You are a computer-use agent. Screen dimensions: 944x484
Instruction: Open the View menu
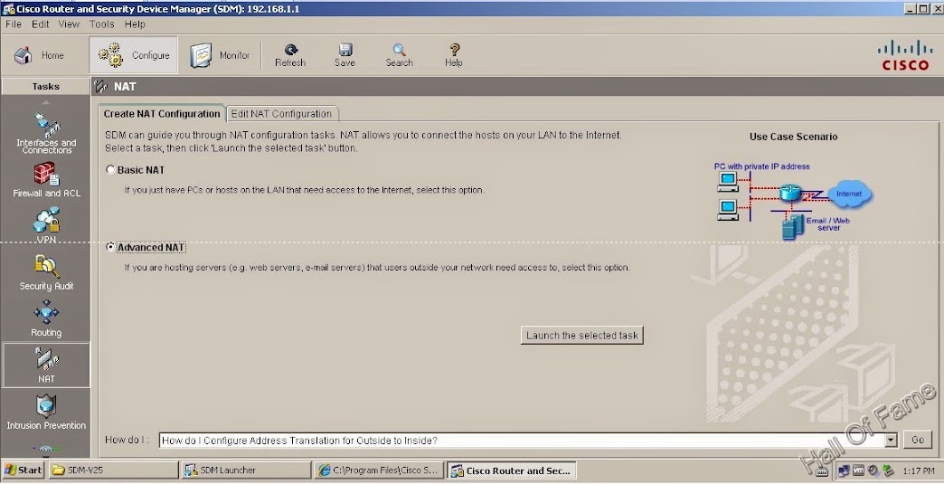coord(69,24)
